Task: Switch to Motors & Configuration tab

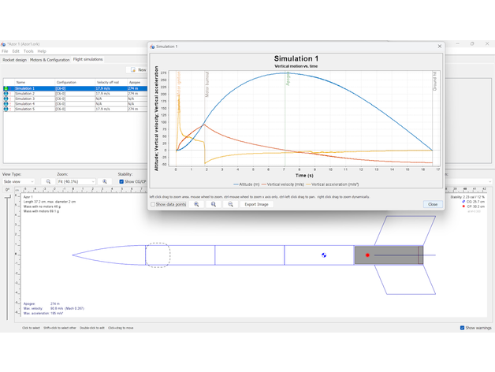Action: [x=50, y=60]
